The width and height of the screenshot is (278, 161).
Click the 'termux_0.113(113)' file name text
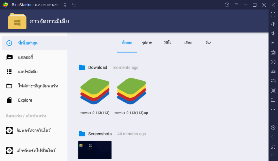click(95, 113)
